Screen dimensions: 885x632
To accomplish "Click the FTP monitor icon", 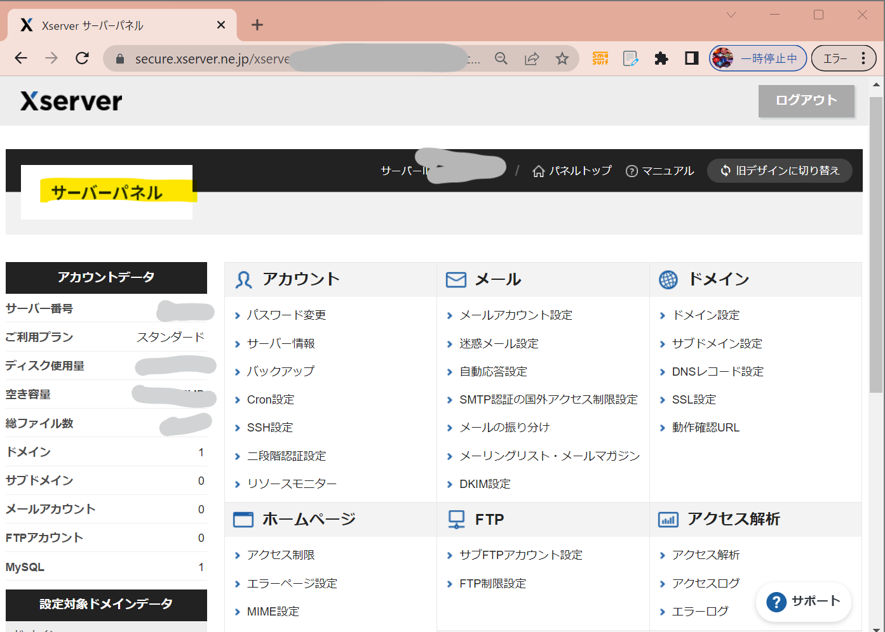I will click(x=456, y=520).
